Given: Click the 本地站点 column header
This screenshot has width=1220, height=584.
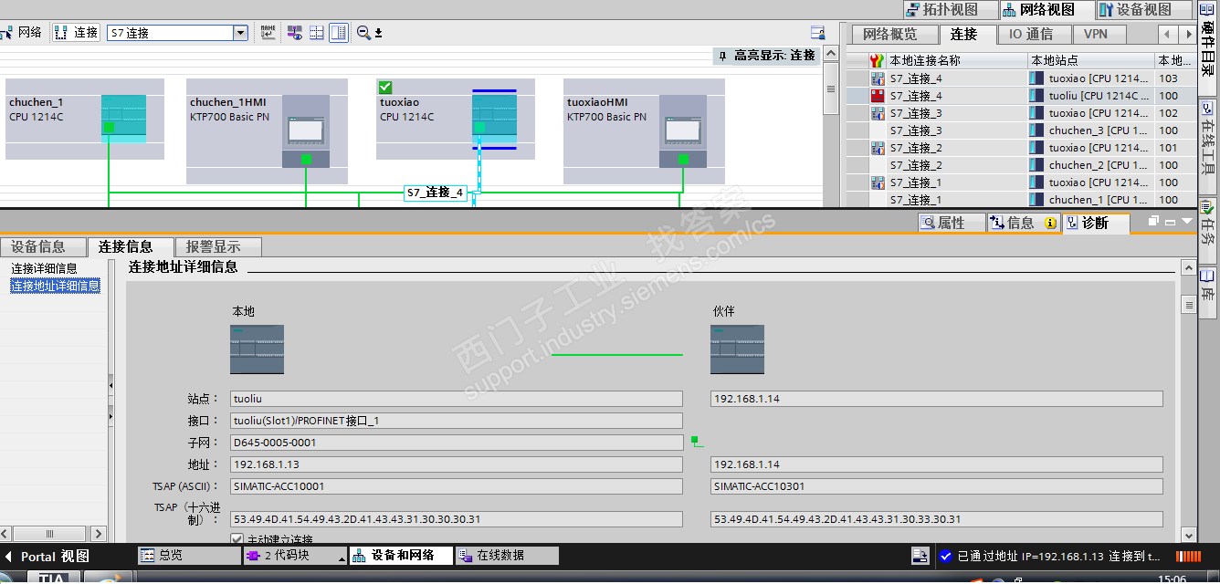Looking at the screenshot, I should (x=1091, y=60).
